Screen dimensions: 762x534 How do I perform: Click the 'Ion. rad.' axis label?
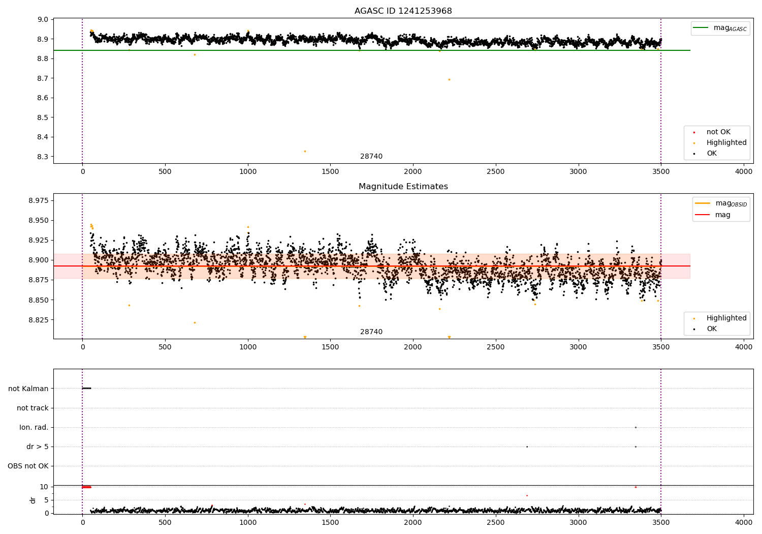click(34, 427)
